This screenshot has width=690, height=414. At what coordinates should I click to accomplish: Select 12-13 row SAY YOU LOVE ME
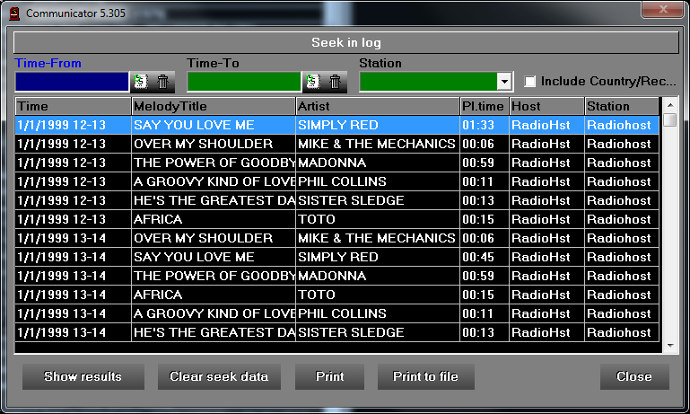point(337,125)
